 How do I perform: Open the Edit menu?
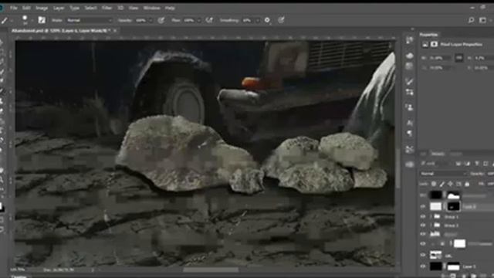pyautogui.click(x=26, y=8)
